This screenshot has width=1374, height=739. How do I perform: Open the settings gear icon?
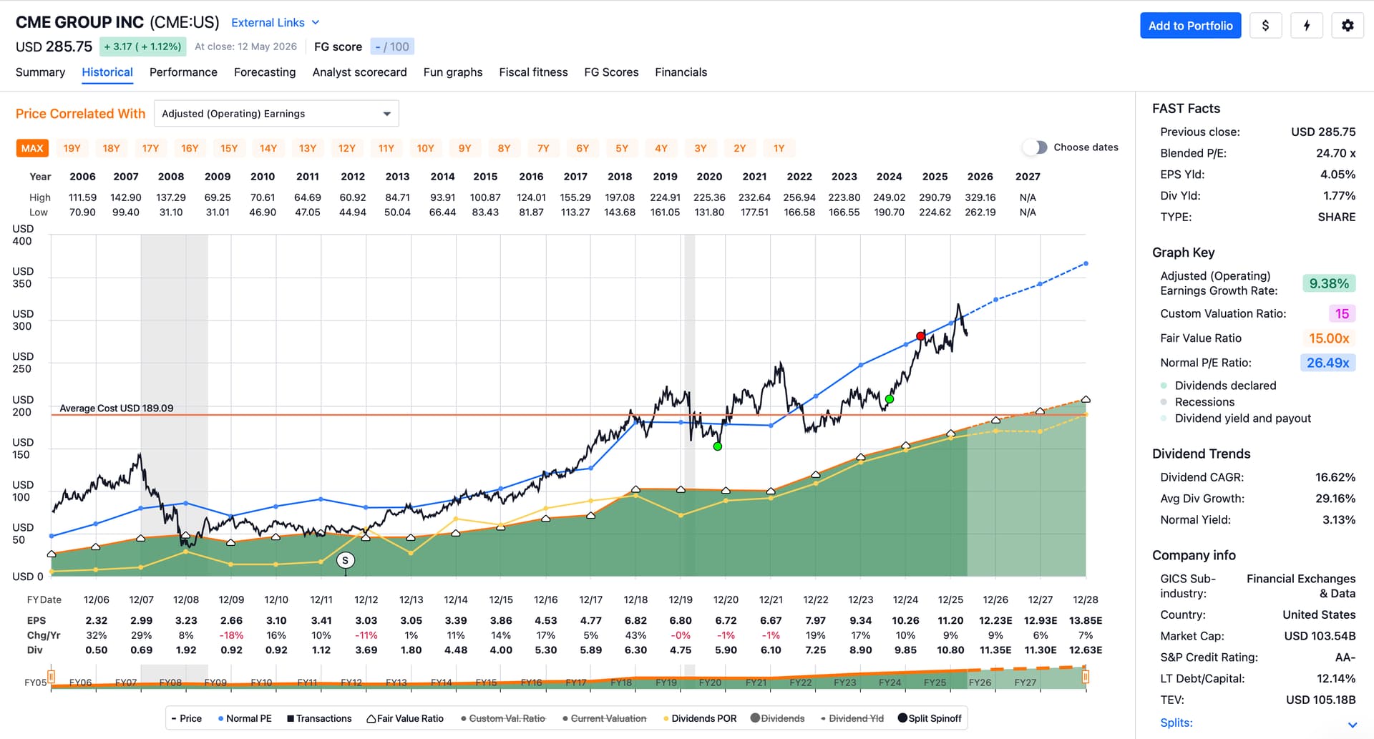[1347, 26]
